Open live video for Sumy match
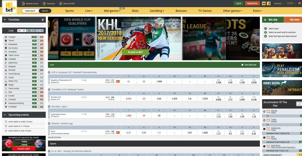The image size is (302, 156). pyautogui.click(x=118, y=132)
